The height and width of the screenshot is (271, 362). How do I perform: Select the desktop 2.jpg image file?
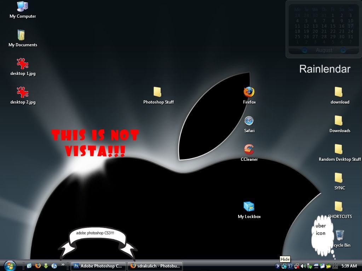tap(23, 96)
